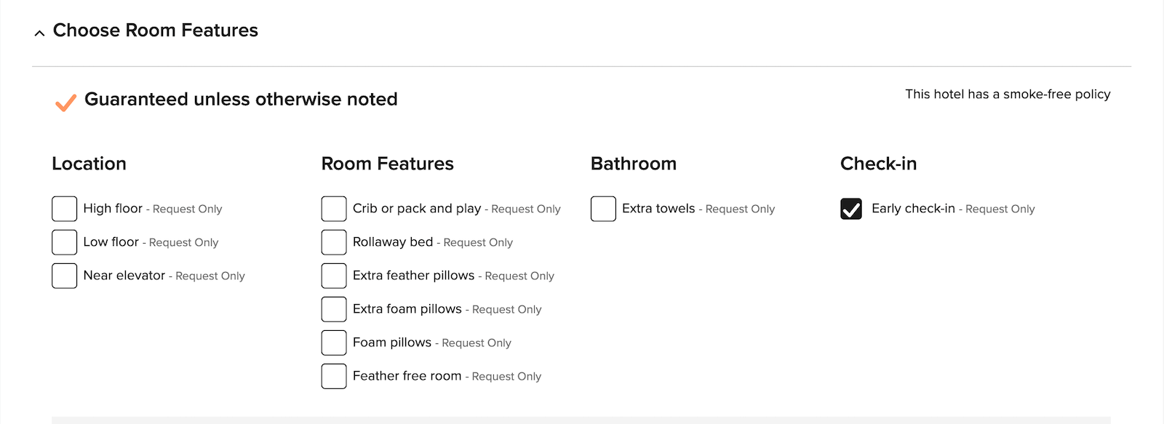Viewport: 1164px width, 424px height.
Task: Request a Feather free room
Action: point(333,376)
